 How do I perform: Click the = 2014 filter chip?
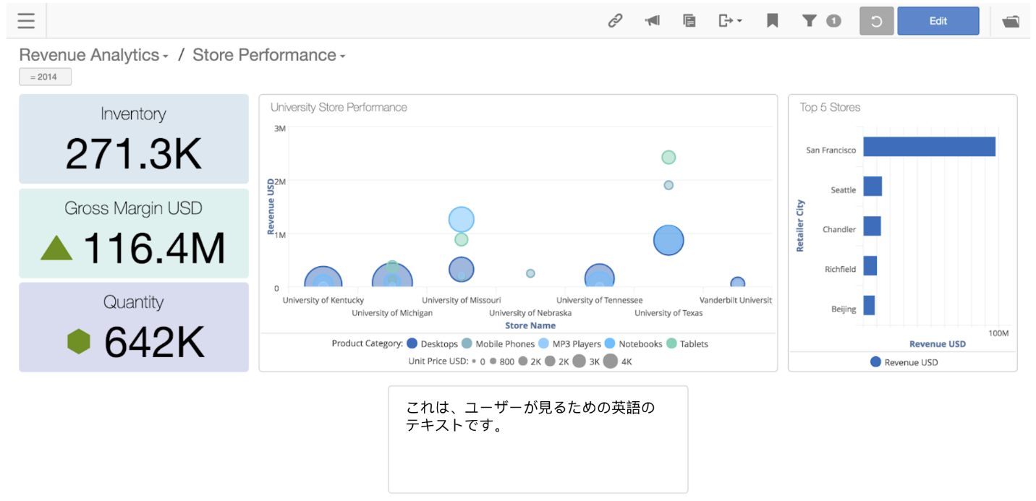click(45, 77)
